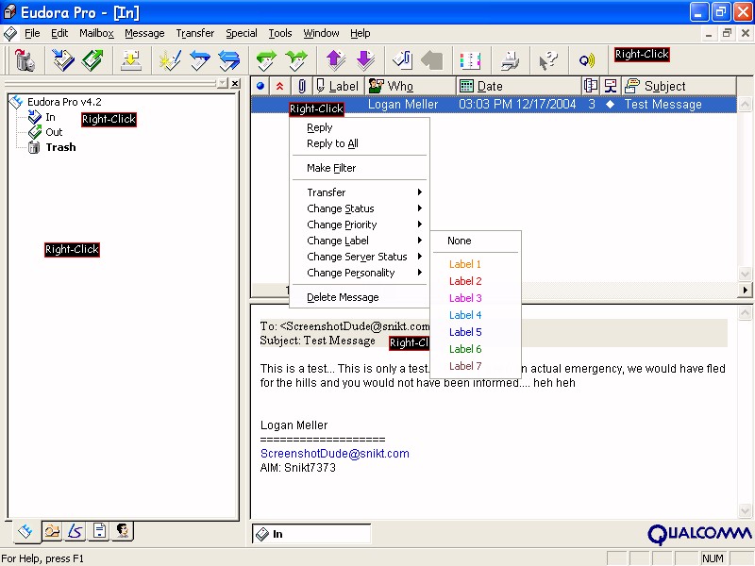Image resolution: width=755 pixels, height=566 pixels.
Task: Click the Redirect toolbar icon
Action: coord(296,60)
